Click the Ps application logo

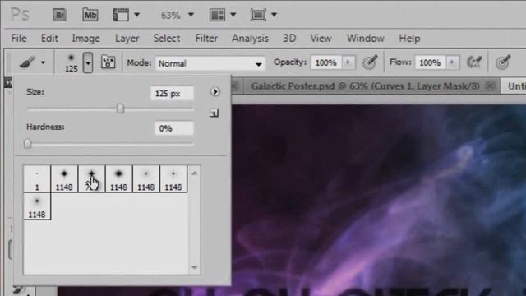pos(20,15)
